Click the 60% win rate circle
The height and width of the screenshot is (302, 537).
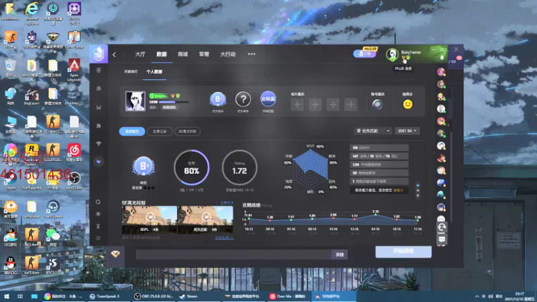point(191,167)
